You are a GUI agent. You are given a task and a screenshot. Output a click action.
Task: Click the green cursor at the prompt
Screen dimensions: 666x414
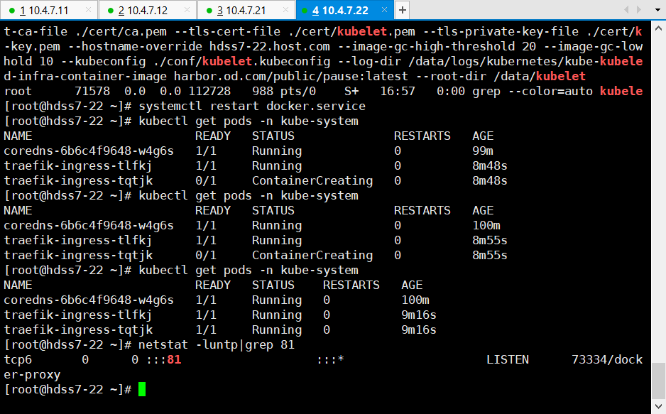click(x=142, y=389)
